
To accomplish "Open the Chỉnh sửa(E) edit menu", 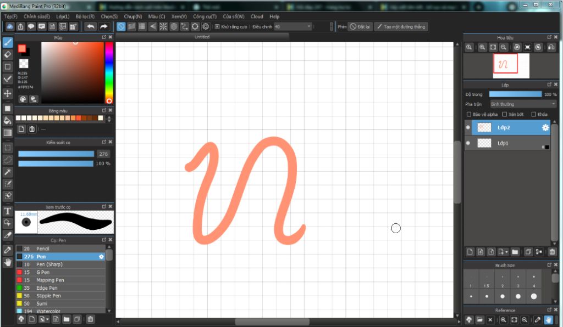I will pyautogui.click(x=37, y=16).
